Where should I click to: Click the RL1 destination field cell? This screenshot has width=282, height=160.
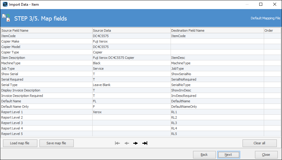(x=217, y=112)
